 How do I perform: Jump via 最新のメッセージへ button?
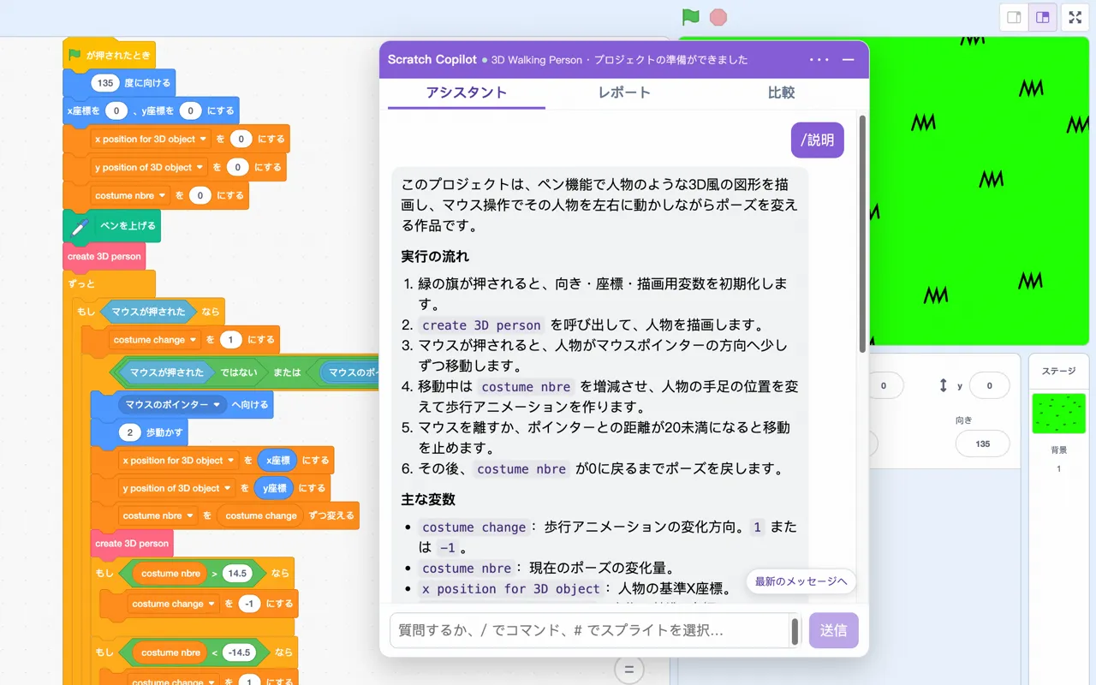[801, 581]
